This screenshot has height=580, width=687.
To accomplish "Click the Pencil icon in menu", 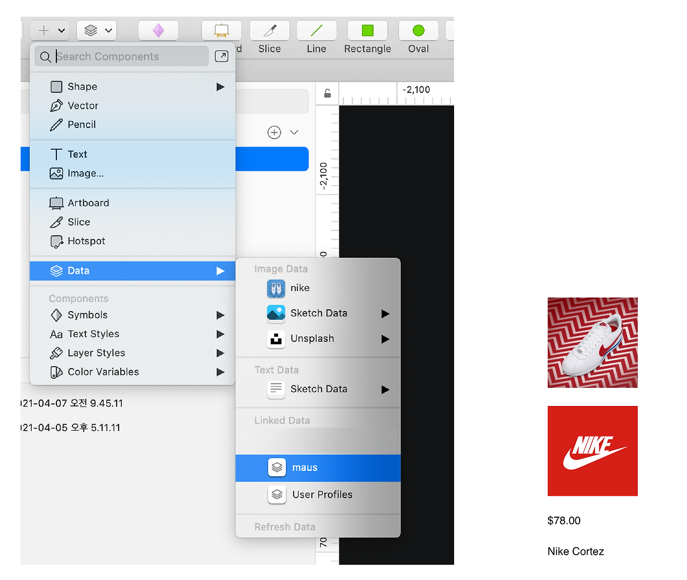I will click(x=56, y=125).
